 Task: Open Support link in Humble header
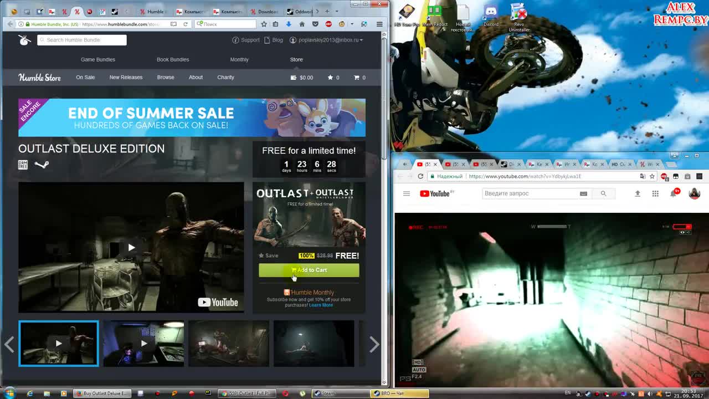[246, 40]
